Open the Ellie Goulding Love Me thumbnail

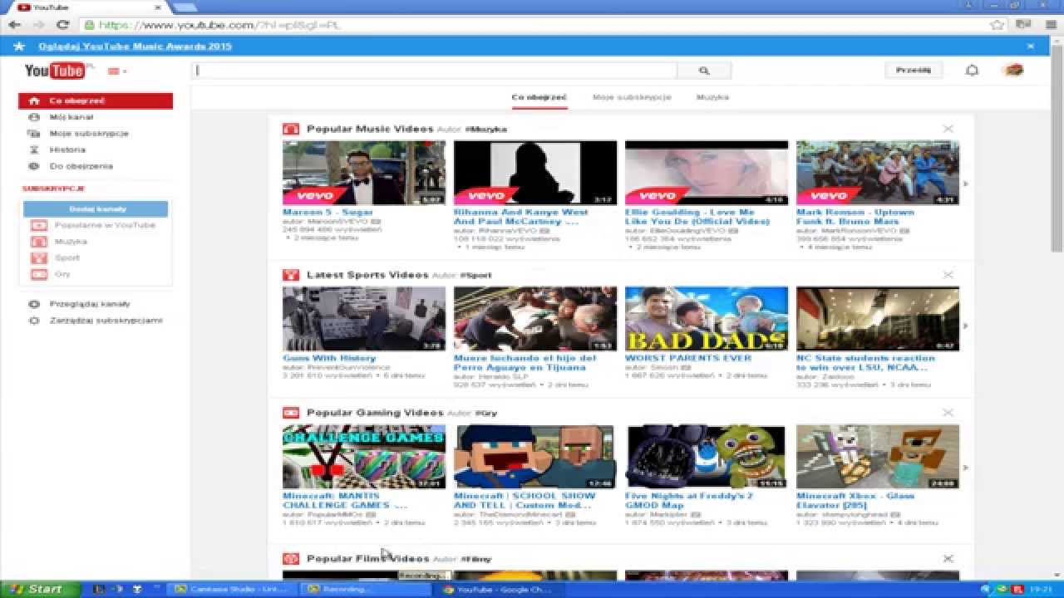[707, 173]
